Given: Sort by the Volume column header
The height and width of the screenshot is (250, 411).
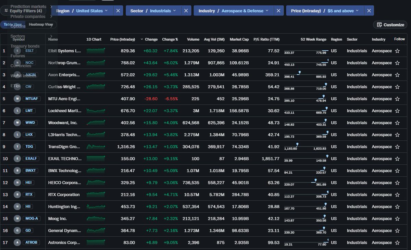Looking at the screenshot, I should (193, 39).
